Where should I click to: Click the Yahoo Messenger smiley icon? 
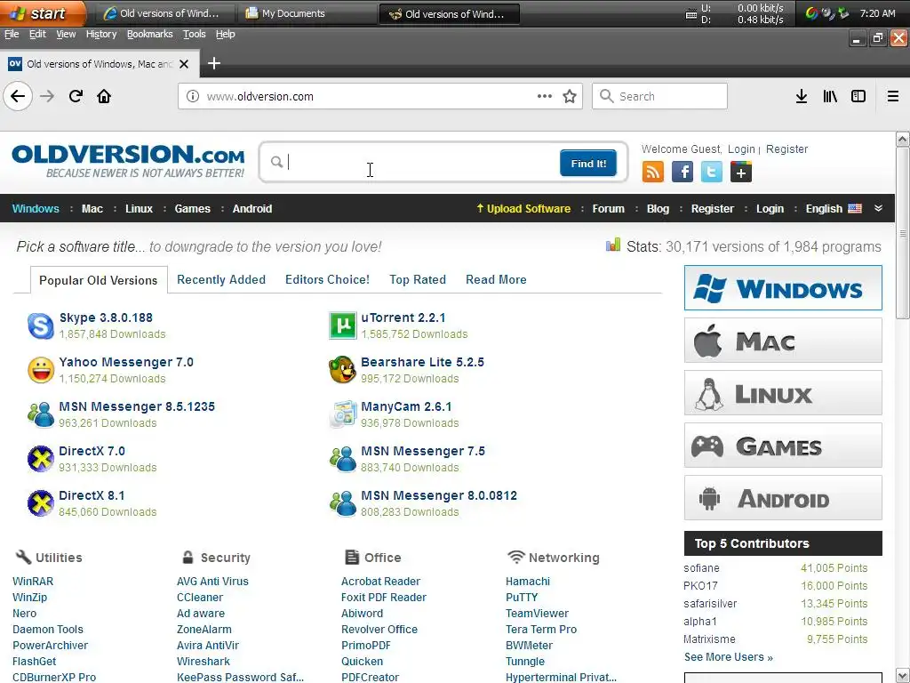[41, 370]
